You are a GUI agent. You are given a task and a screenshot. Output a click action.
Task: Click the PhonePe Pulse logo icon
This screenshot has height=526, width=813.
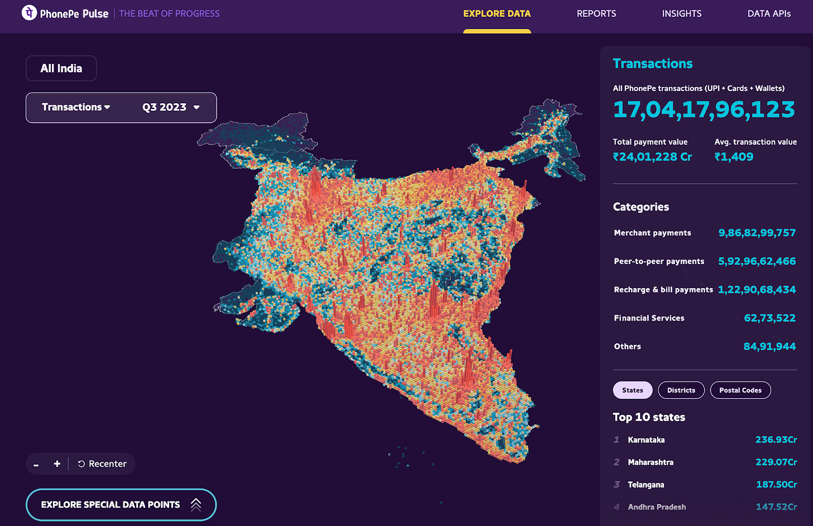coord(29,13)
